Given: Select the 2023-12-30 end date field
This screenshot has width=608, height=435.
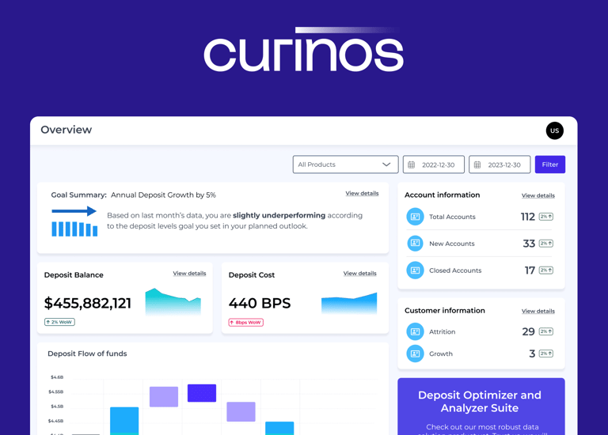Looking at the screenshot, I should click(x=500, y=165).
